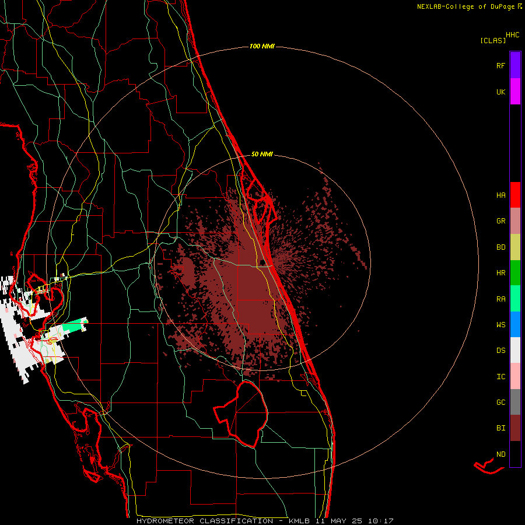The image size is (525, 525).
Task: Click the GC gray legend swatch
Action: [515, 402]
